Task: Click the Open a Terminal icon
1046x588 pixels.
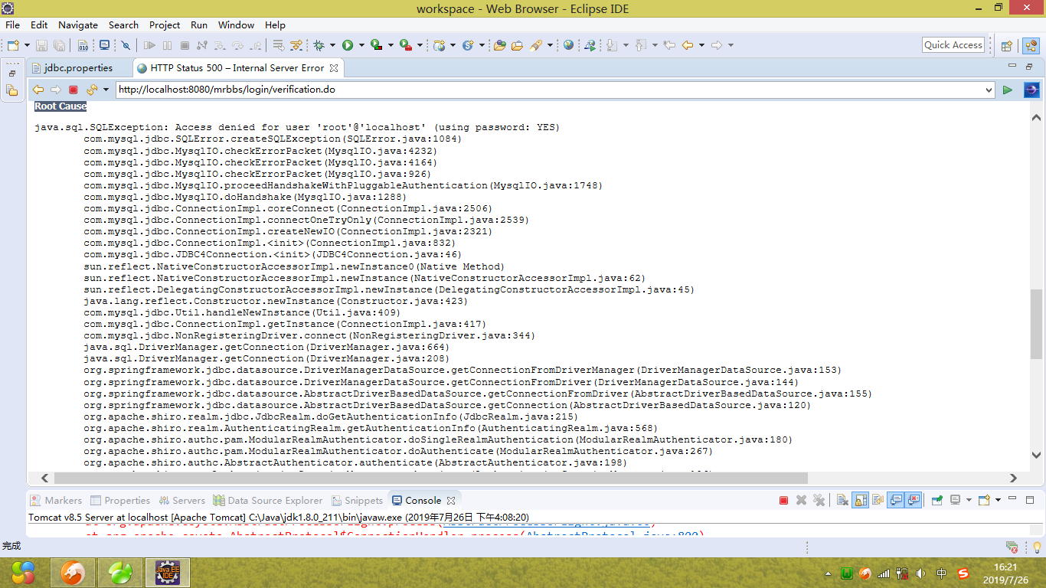Action: point(104,45)
